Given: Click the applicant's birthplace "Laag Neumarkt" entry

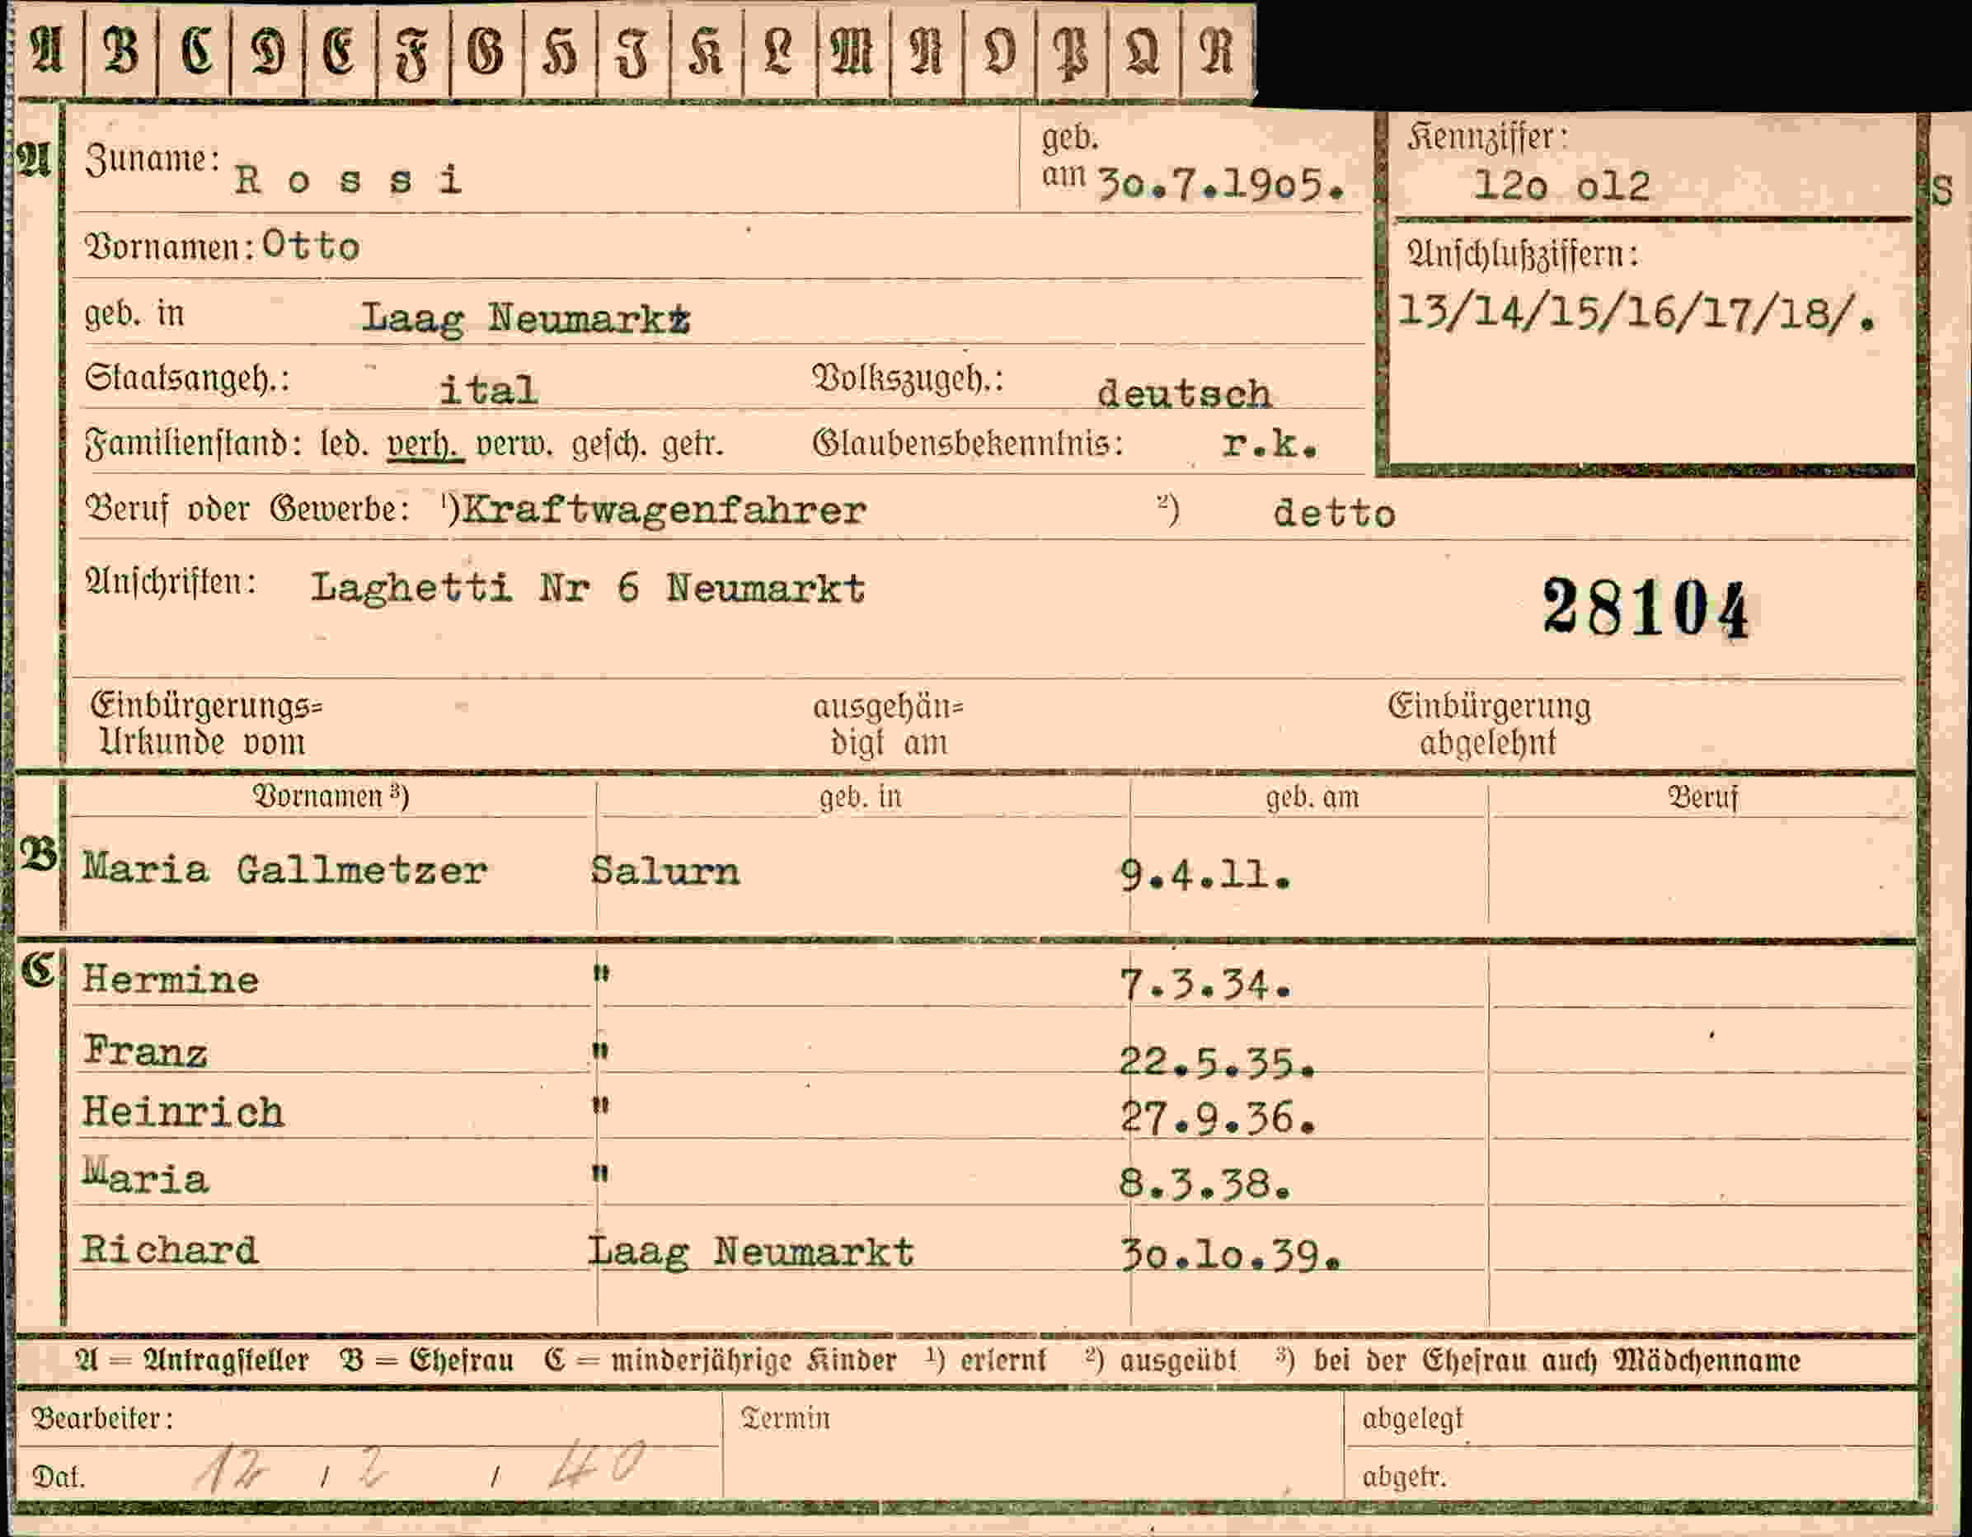Looking at the screenshot, I should tap(525, 318).
